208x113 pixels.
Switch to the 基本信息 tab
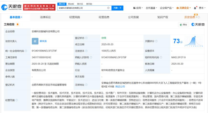click(16, 17)
